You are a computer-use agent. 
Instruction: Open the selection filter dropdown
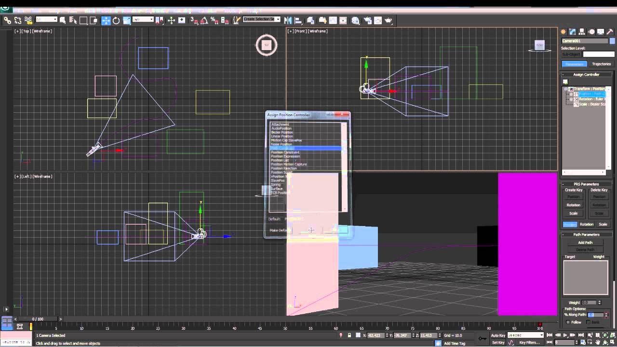coord(47,20)
